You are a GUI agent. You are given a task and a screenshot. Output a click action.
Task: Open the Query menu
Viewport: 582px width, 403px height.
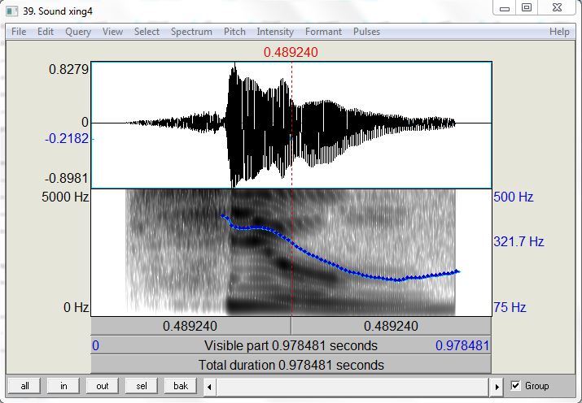(x=78, y=32)
